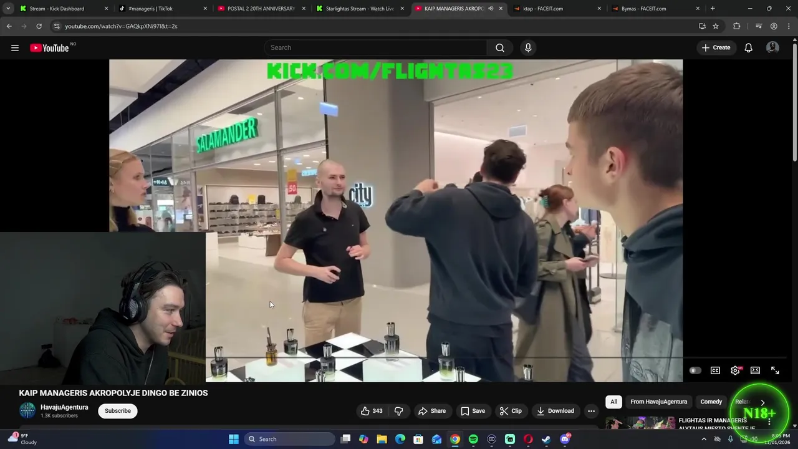Open options for the FLIGHTAS IR MANAGERIS video
Screen dimensions: 798x449
pos(769,422)
